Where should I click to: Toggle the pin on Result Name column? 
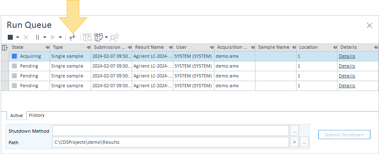pos(171,47)
